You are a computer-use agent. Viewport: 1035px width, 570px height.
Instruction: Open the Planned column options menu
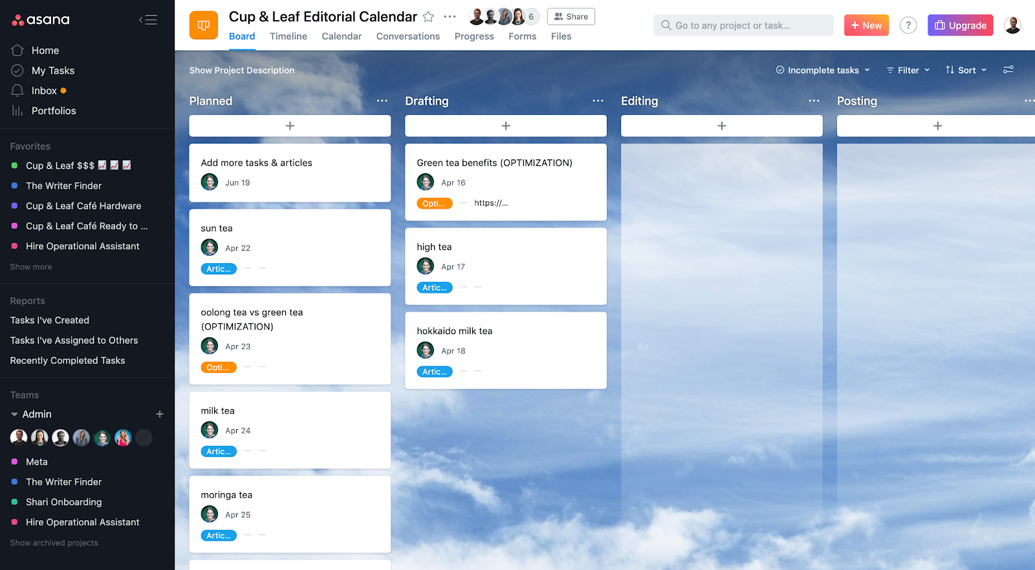point(382,101)
